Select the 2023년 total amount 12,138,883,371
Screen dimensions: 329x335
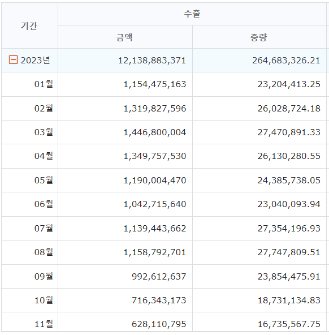point(152,61)
